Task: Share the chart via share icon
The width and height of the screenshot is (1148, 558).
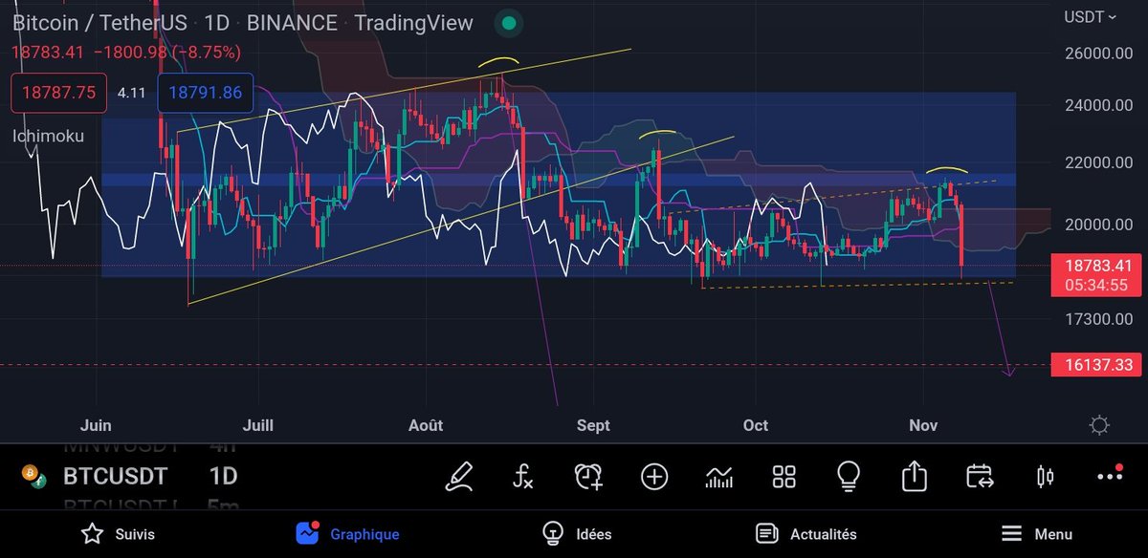Action: point(914,475)
